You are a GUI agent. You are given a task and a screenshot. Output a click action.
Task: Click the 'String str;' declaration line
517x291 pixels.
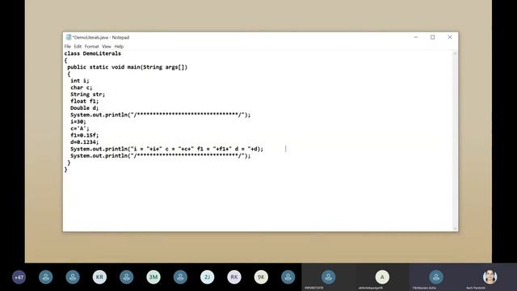[87, 95]
